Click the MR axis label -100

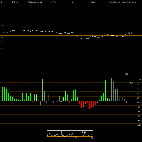139,125
